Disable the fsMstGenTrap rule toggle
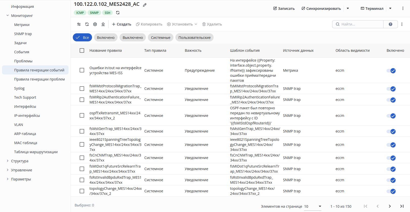 [x=391, y=131]
